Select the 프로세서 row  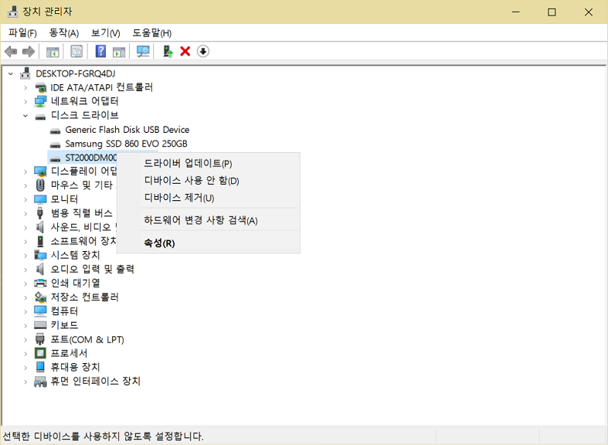pyautogui.click(x=69, y=353)
